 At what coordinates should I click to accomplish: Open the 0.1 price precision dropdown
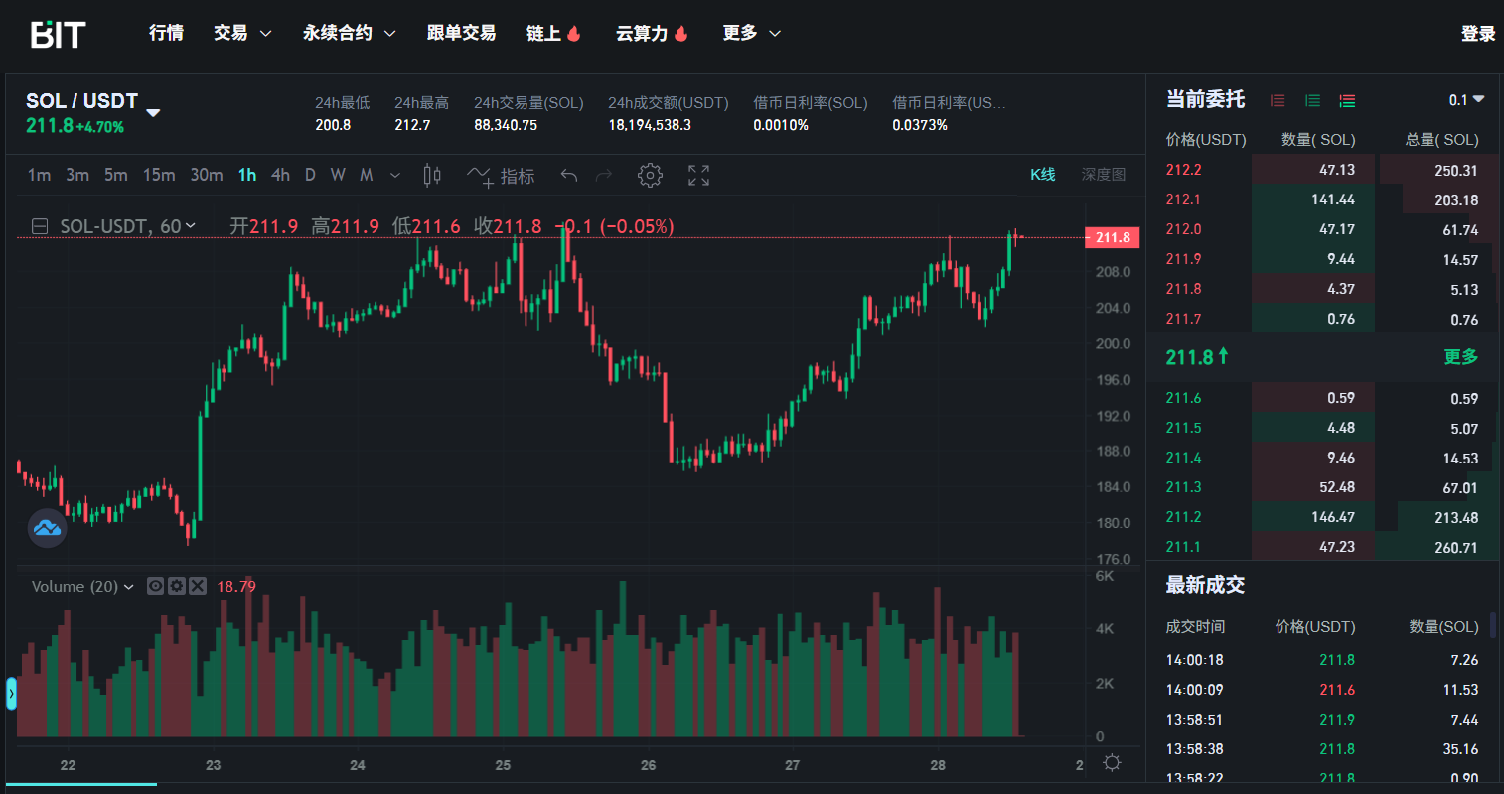point(1466,100)
